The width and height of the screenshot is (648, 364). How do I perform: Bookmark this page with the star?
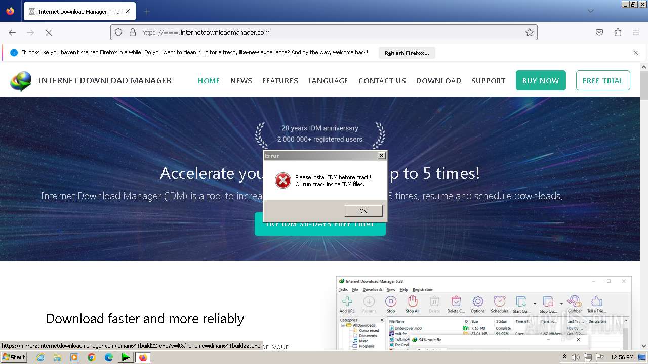[x=530, y=32]
